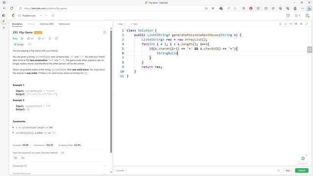
Task: Click the browser back button
Action: tap(4, 8)
